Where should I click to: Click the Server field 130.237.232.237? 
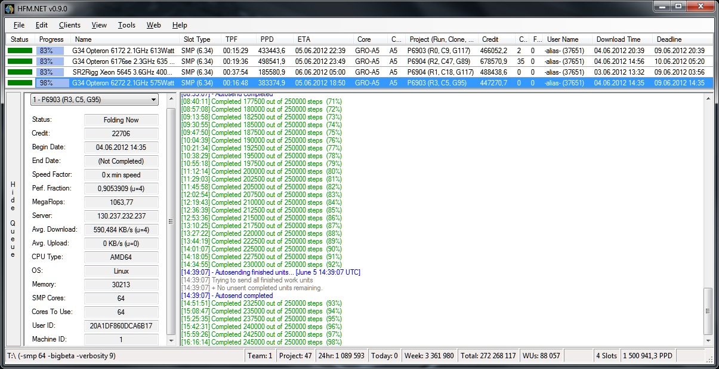point(121,216)
